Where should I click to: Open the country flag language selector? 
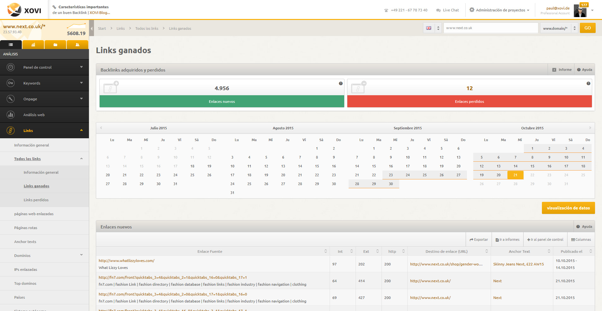pyautogui.click(x=432, y=28)
